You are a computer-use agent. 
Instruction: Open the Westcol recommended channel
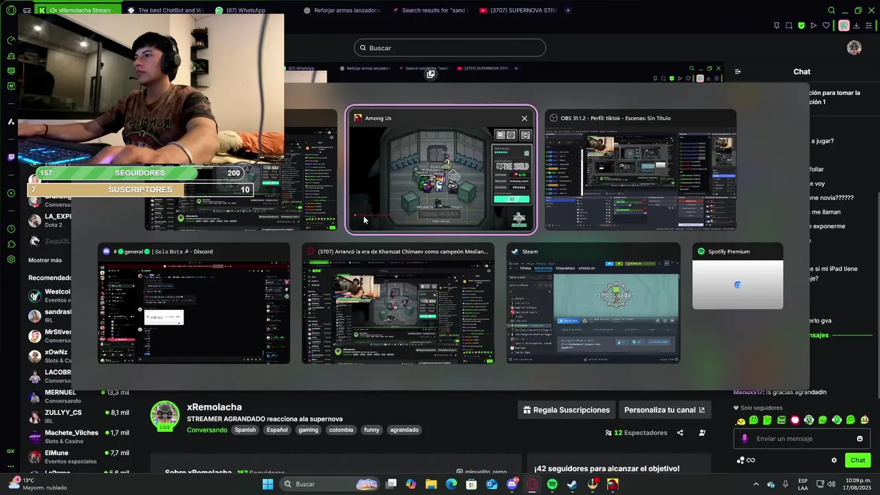point(52,296)
